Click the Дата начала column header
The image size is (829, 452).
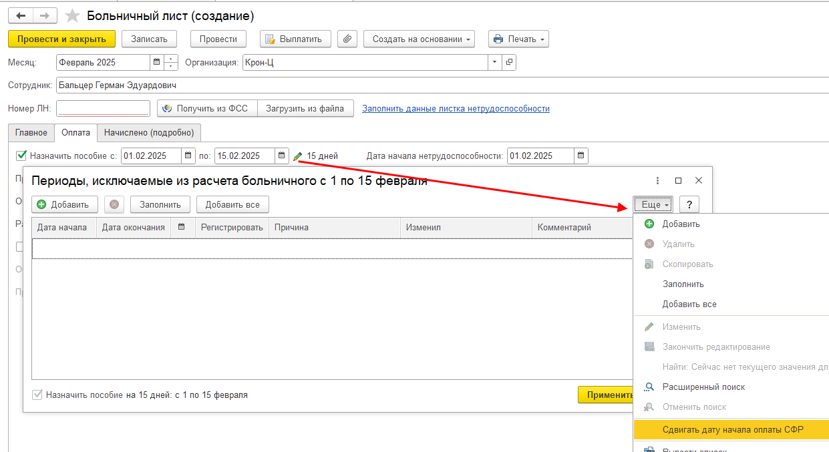[x=64, y=227]
